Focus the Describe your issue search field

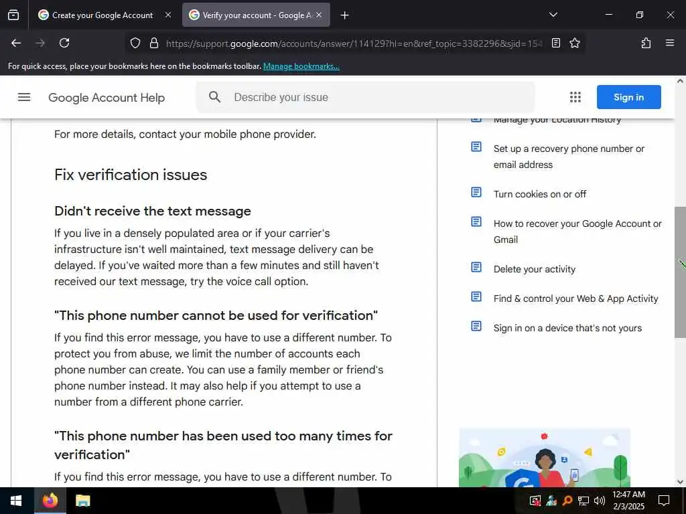pyautogui.click(x=366, y=97)
